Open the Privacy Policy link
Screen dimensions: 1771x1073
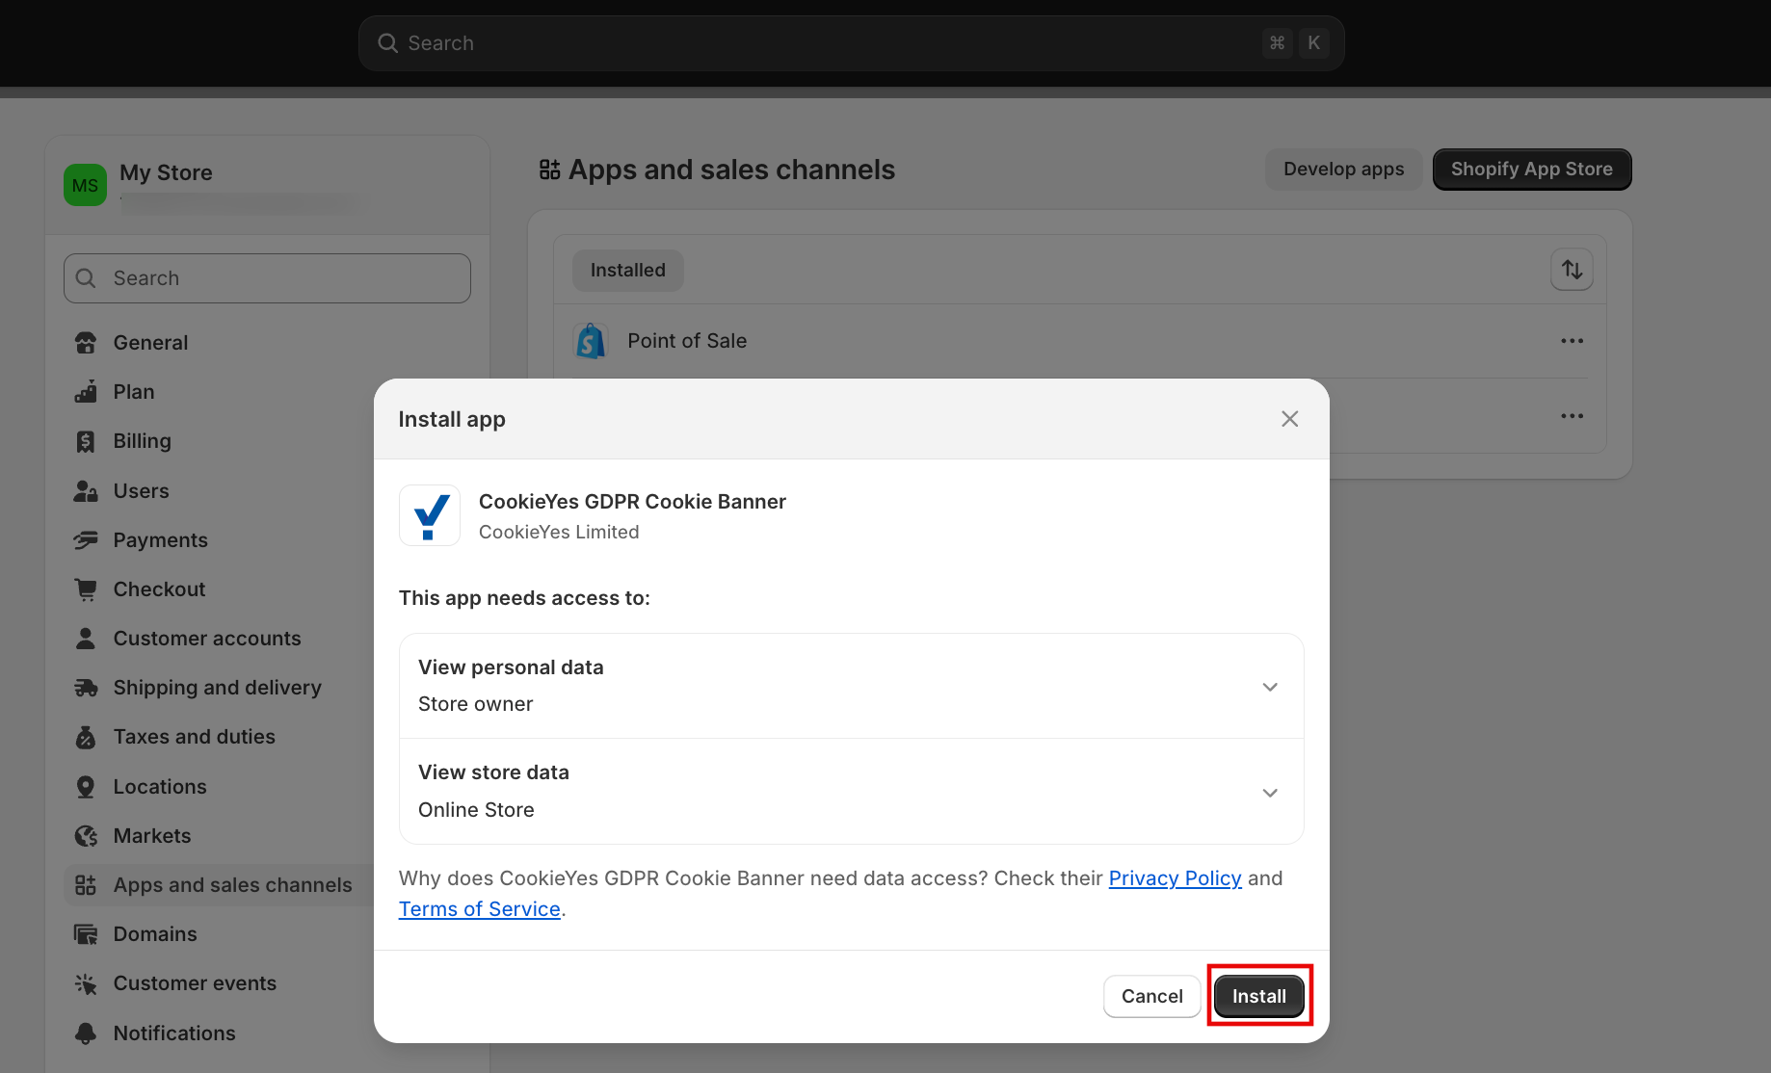tap(1175, 877)
